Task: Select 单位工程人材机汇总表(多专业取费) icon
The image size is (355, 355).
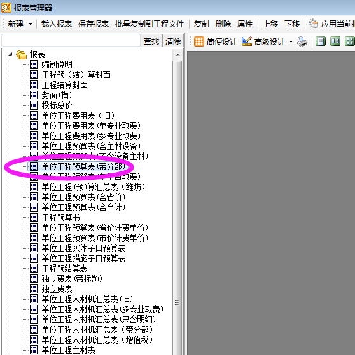Action: pos(34,309)
